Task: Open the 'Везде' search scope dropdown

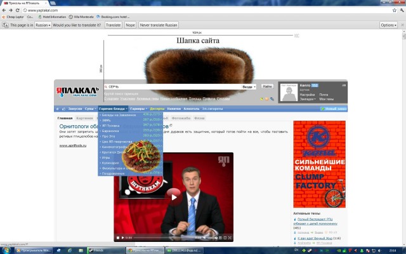Action: (249, 87)
